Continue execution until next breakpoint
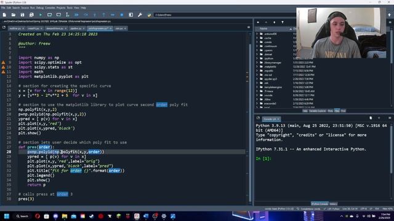 (113, 15)
